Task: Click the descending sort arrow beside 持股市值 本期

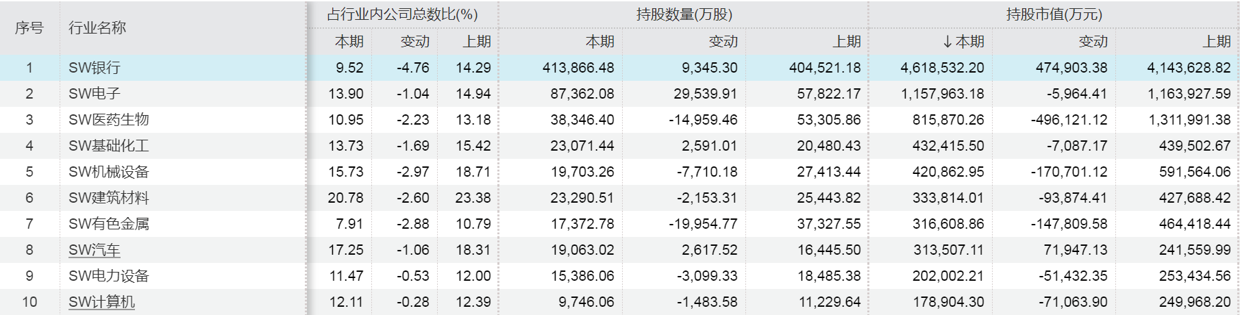Action: (x=947, y=42)
